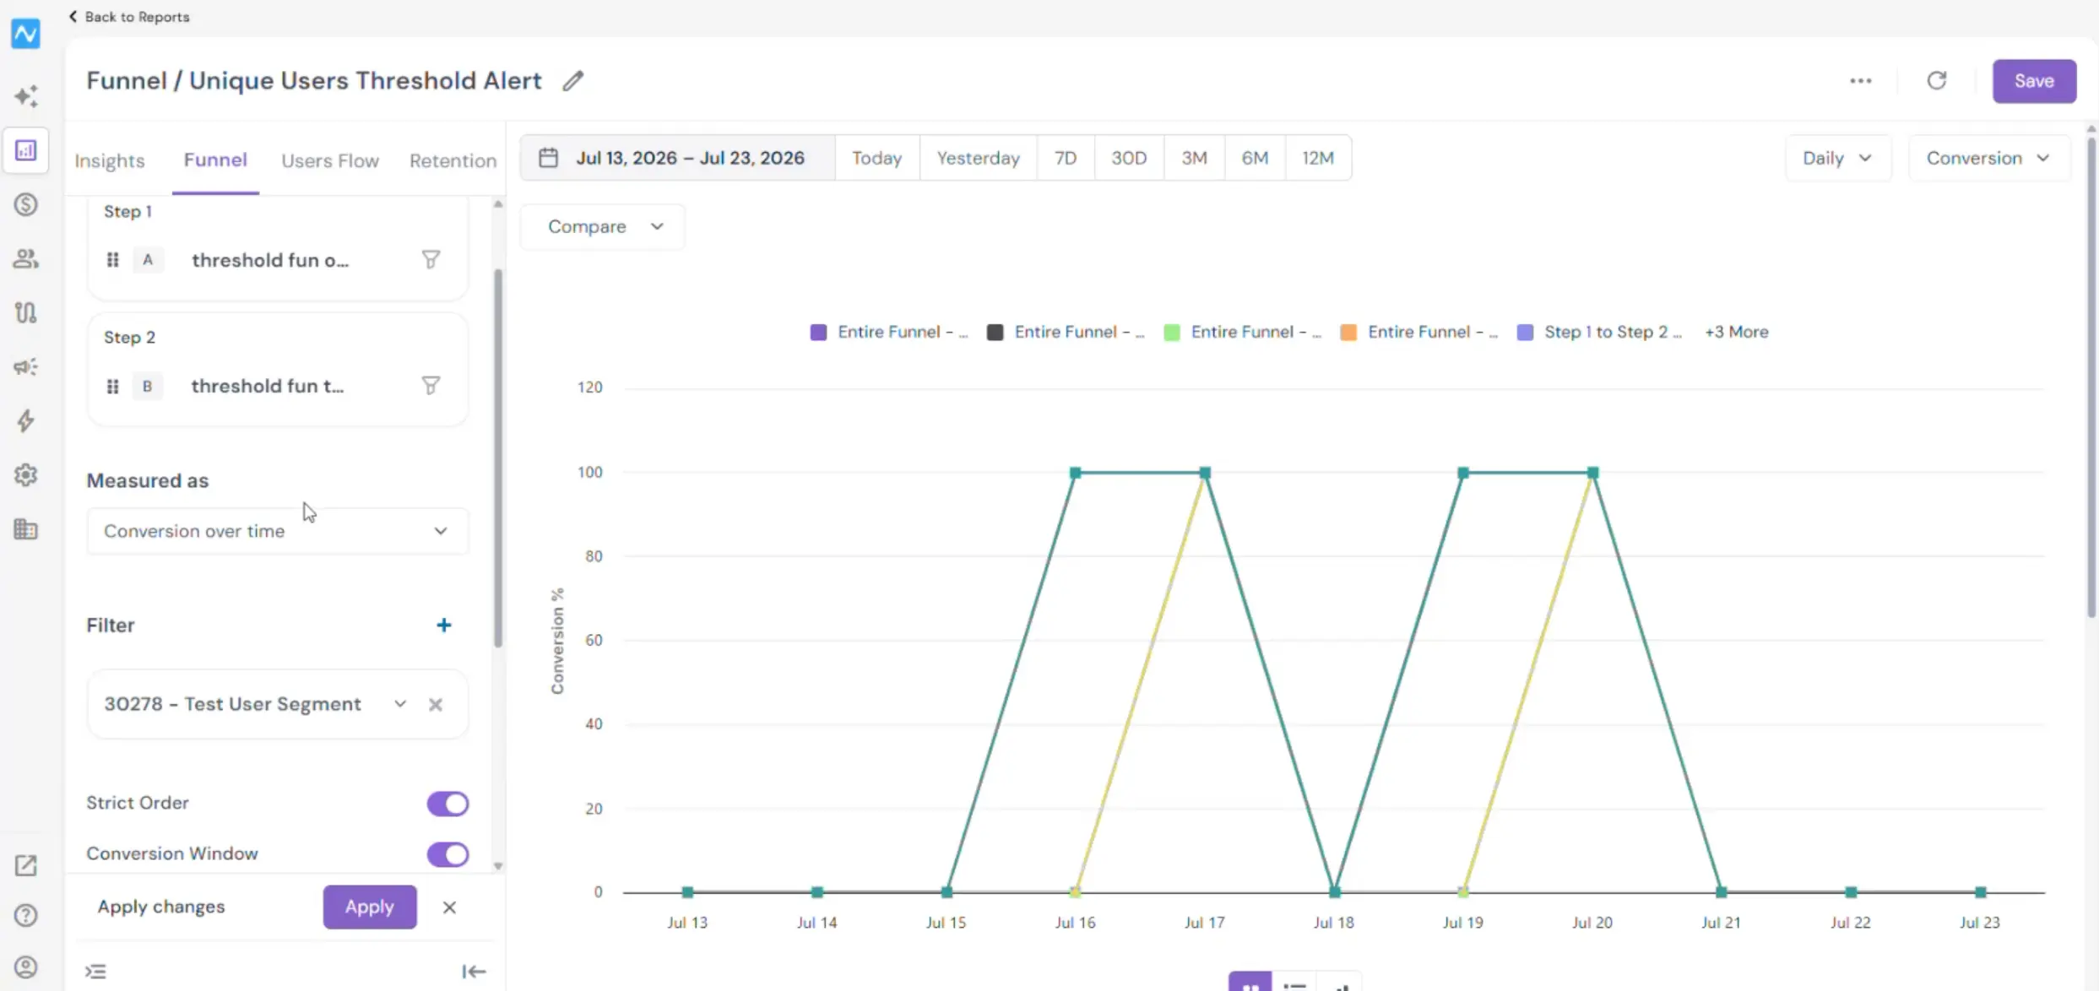This screenshot has height=991, width=2099.
Task: Switch to the Users Flow tab
Action: click(x=330, y=160)
